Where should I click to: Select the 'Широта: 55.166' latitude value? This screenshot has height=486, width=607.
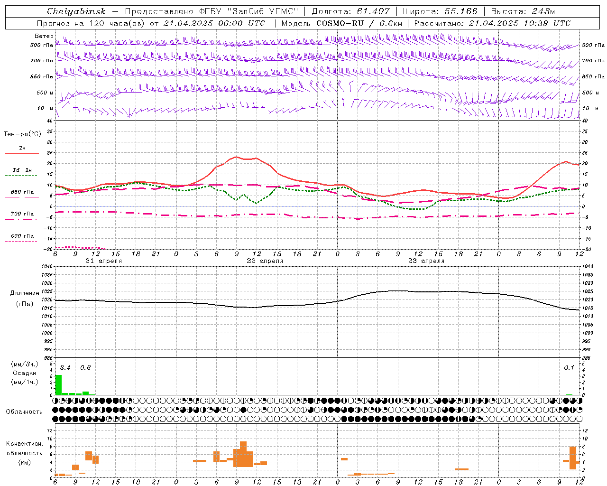click(440, 11)
